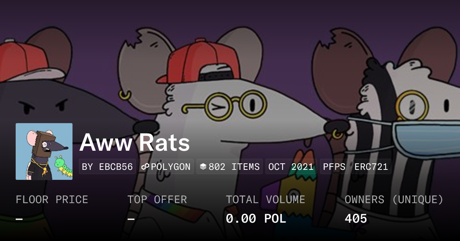Image resolution: width=460 pixels, height=241 pixels.
Task: Click the OWNERS (UNIQUE) label
Action: point(394,200)
